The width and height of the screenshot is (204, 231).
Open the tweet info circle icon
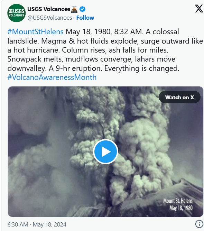(199, 224)
